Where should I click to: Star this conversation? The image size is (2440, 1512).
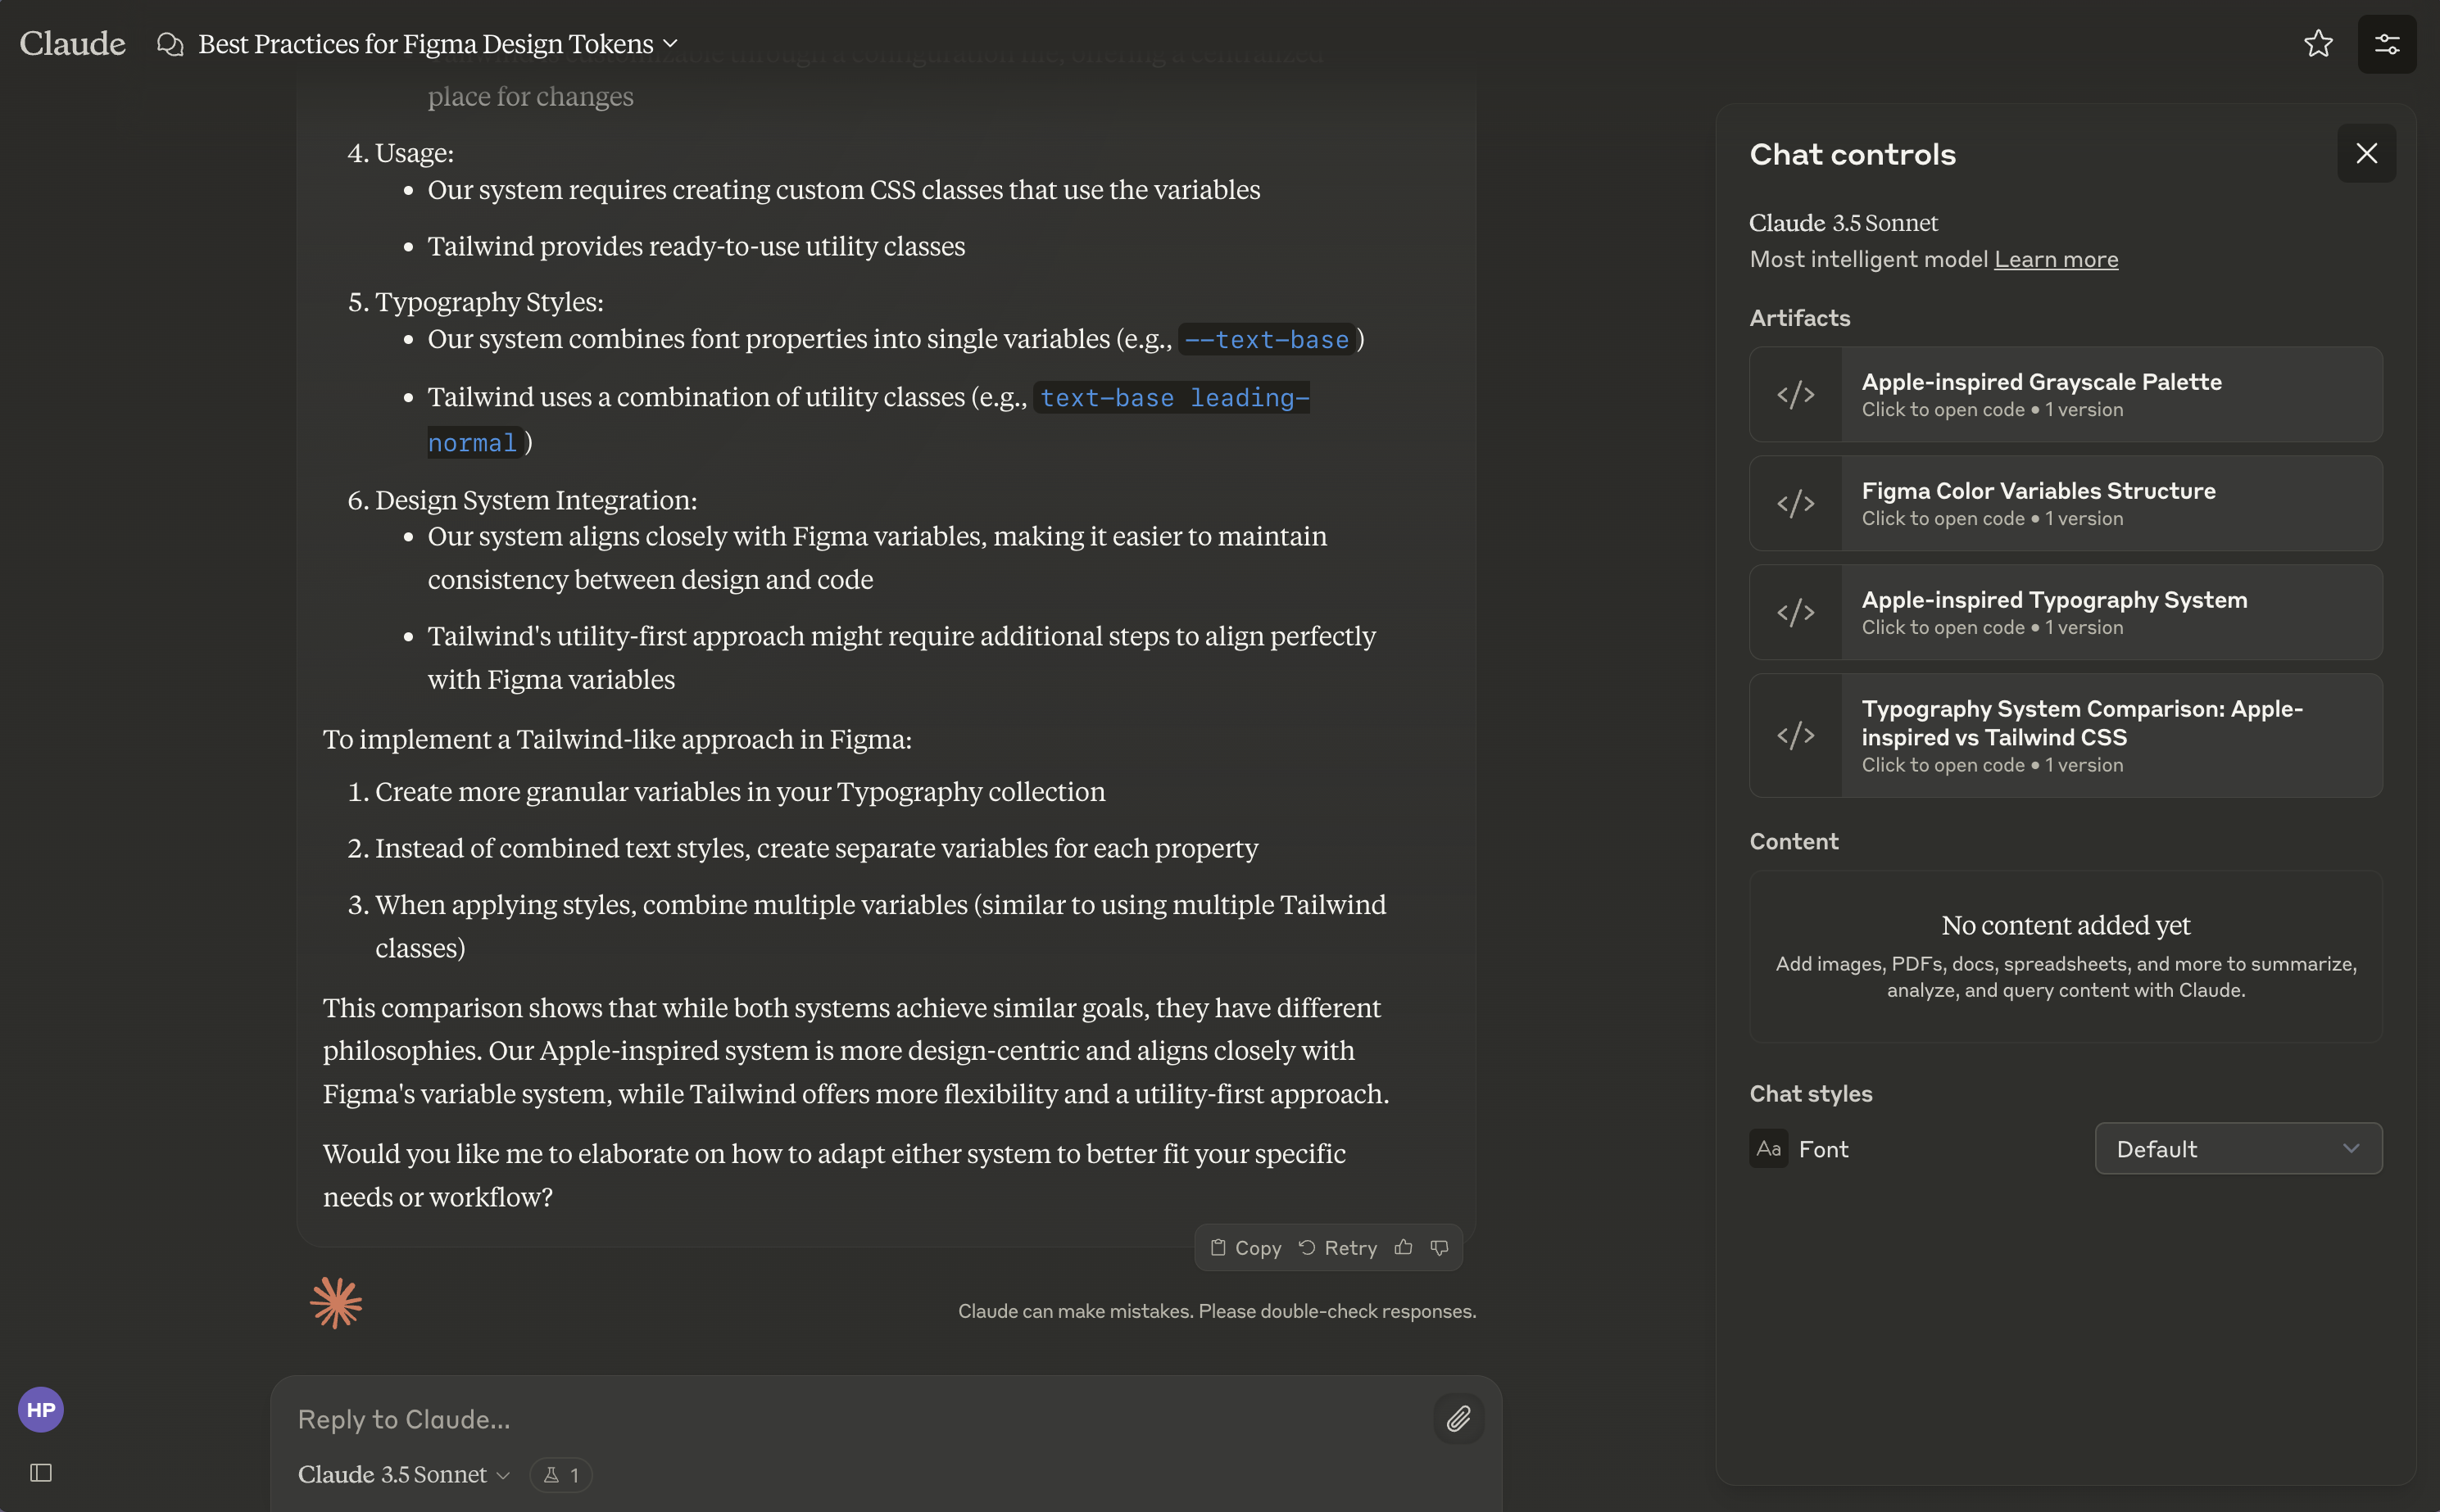2318,43
